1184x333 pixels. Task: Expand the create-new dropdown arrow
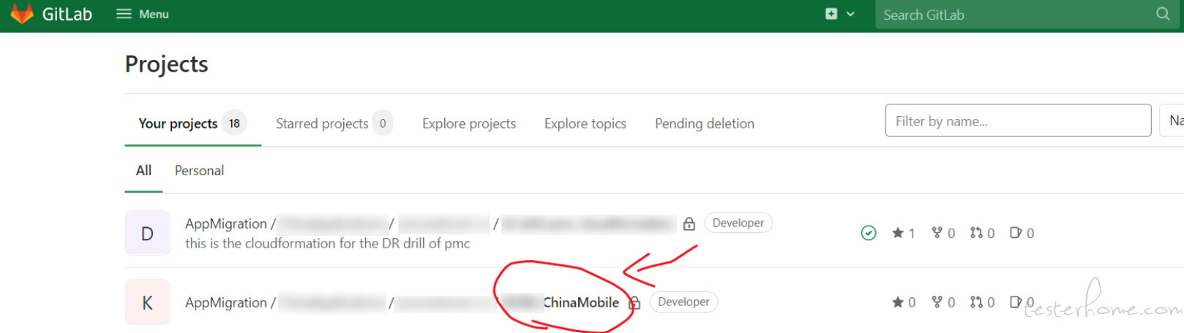pyautogui.click(x=850, y=14)
